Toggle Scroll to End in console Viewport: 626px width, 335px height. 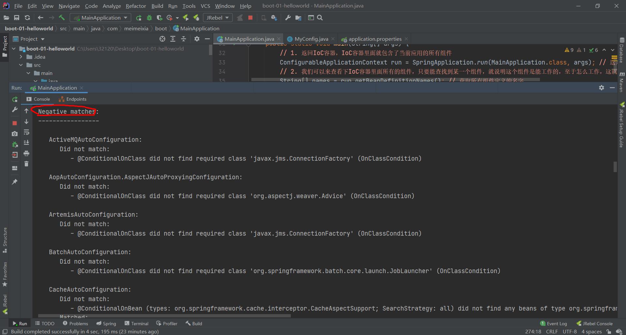(26, 143)
